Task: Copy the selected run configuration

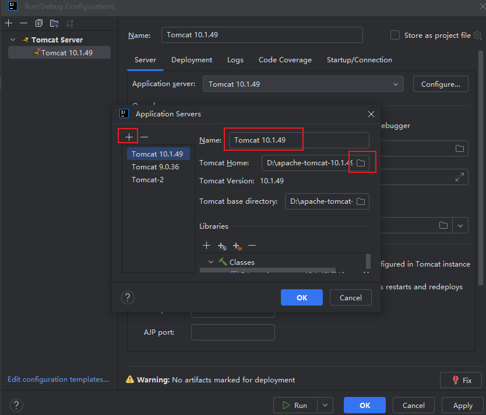Action: pyautogui.click(x=38, y=23)
